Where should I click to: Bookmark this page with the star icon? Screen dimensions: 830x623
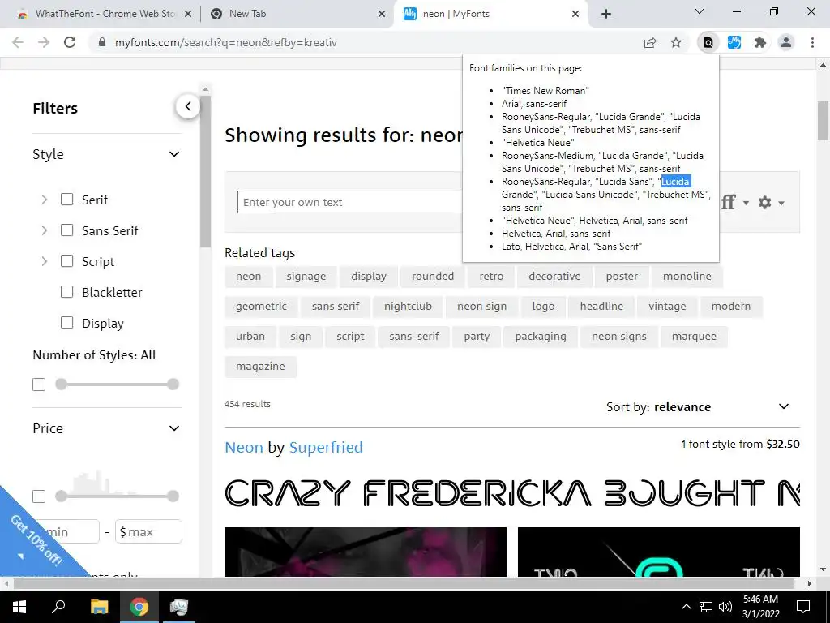pyautogui.click(x=676, y=42)
